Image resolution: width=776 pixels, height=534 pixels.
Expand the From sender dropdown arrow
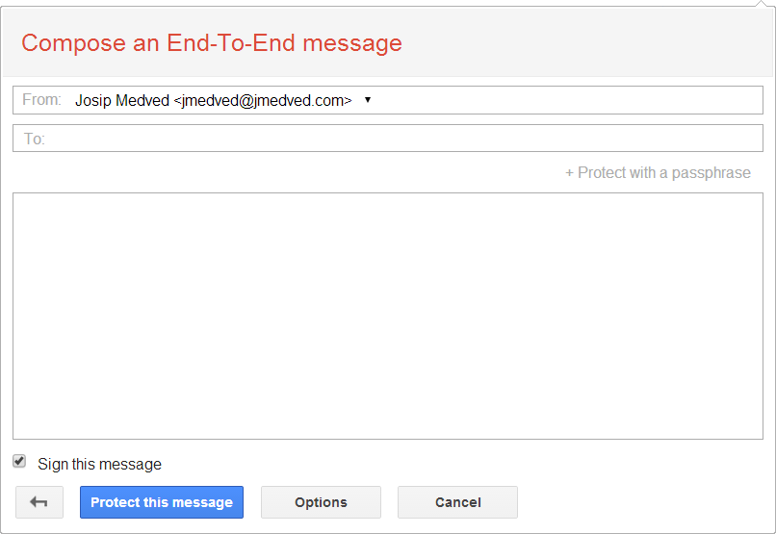click(368, 100)
